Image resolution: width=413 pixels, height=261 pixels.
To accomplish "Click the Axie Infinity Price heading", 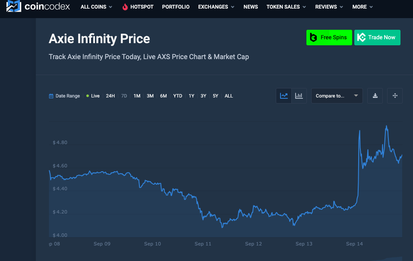I will [x=99, y=39].
